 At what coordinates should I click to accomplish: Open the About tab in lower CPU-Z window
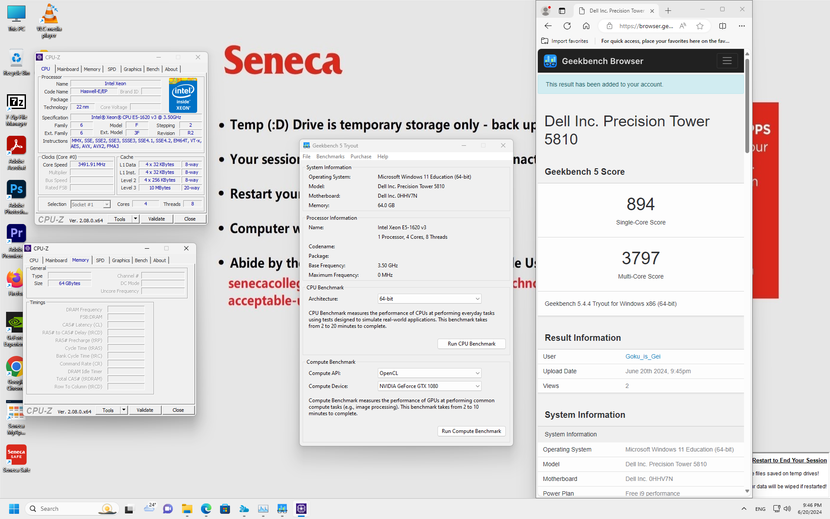coord(160,260)
